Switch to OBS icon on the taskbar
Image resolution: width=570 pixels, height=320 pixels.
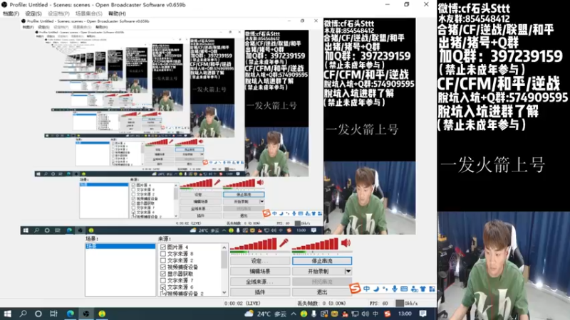(86, 314)
